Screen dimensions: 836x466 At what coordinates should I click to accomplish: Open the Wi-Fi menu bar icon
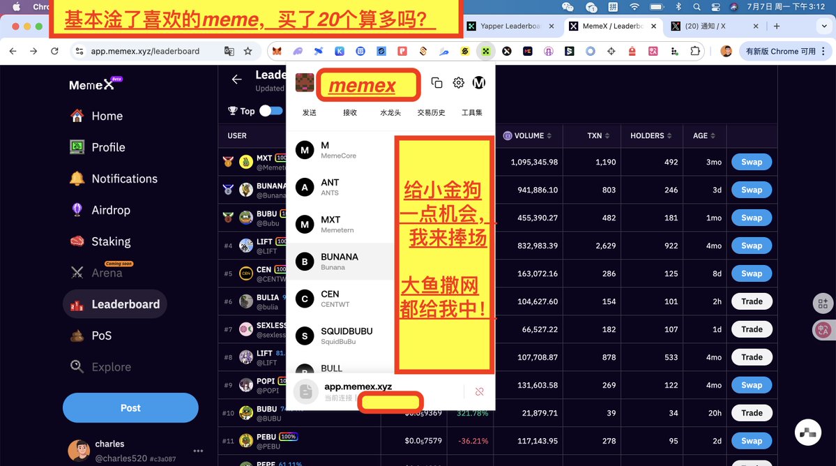[634, 7]
